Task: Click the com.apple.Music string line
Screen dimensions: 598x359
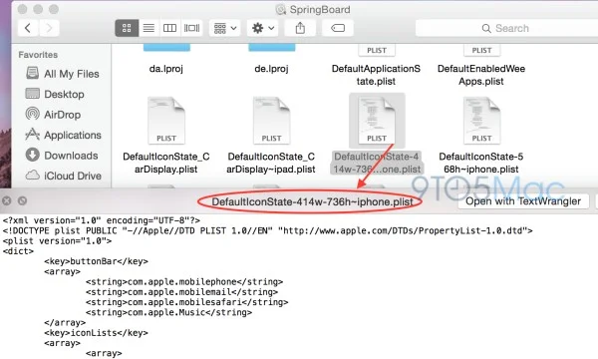Action: pyautogui.click(x=169, y=312)
